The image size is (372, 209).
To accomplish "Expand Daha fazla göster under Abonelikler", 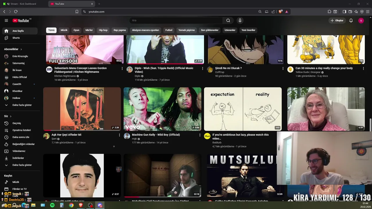I will [20, 105].
